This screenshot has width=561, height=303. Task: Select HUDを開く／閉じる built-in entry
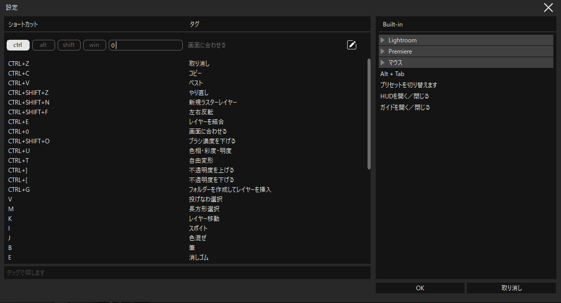404,96
